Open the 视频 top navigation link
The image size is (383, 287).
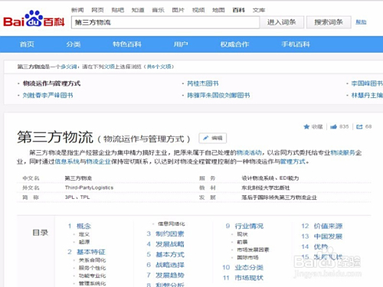(198, 10)
